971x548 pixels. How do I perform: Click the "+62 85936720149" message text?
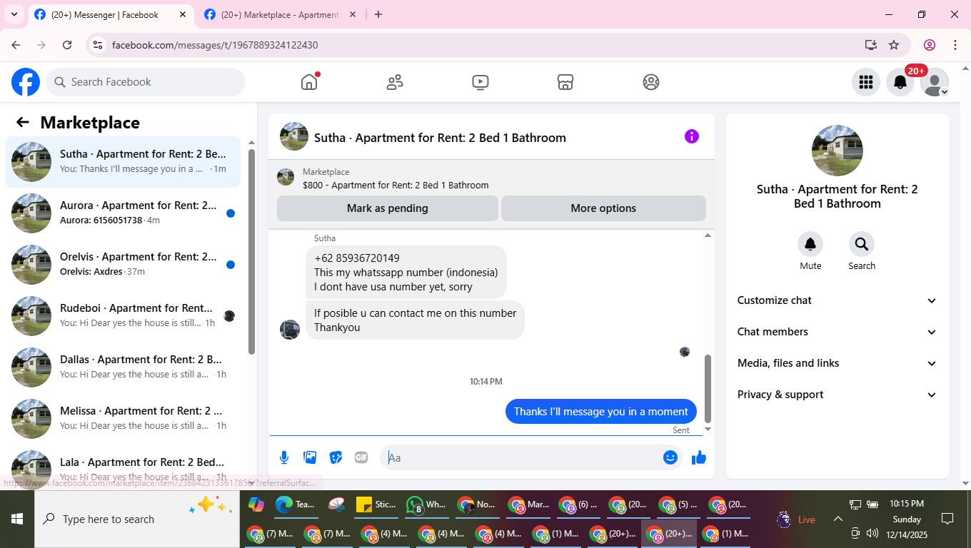pyautogui.click(x=357, y=258)
